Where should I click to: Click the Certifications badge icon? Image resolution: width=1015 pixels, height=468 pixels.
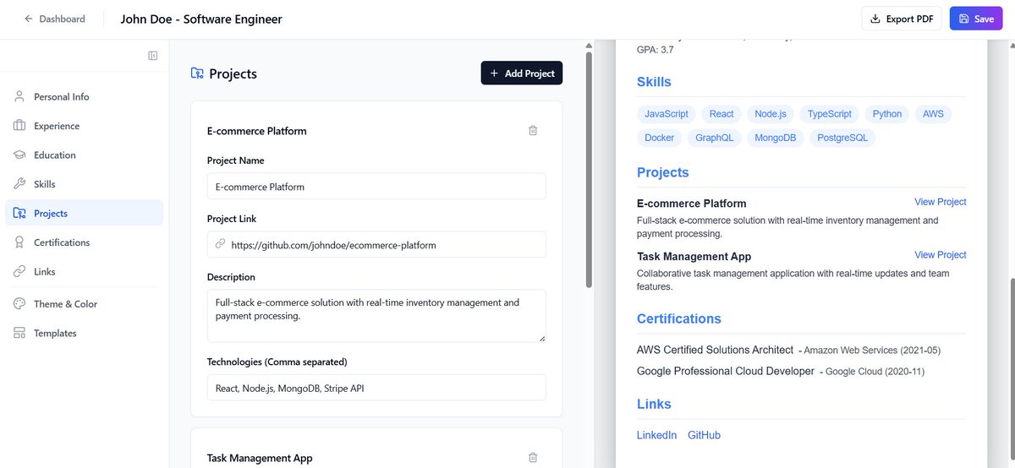click(19, 242)
